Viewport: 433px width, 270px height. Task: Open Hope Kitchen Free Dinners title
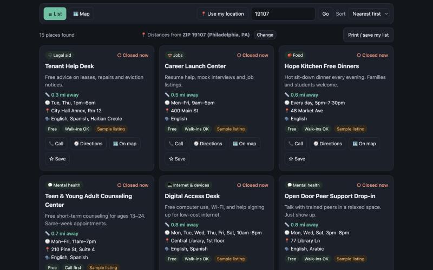click(x=322, y=66)
